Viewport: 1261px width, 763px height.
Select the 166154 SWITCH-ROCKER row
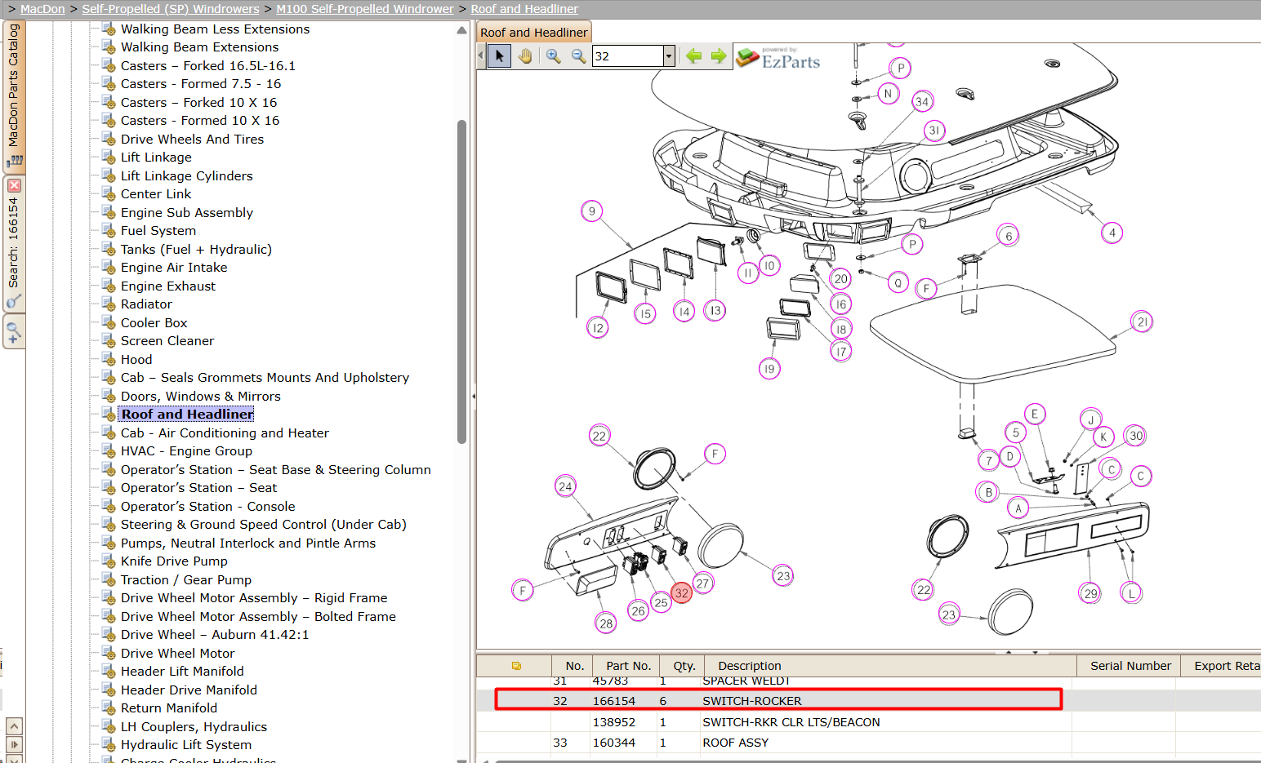tap(778, 700)
